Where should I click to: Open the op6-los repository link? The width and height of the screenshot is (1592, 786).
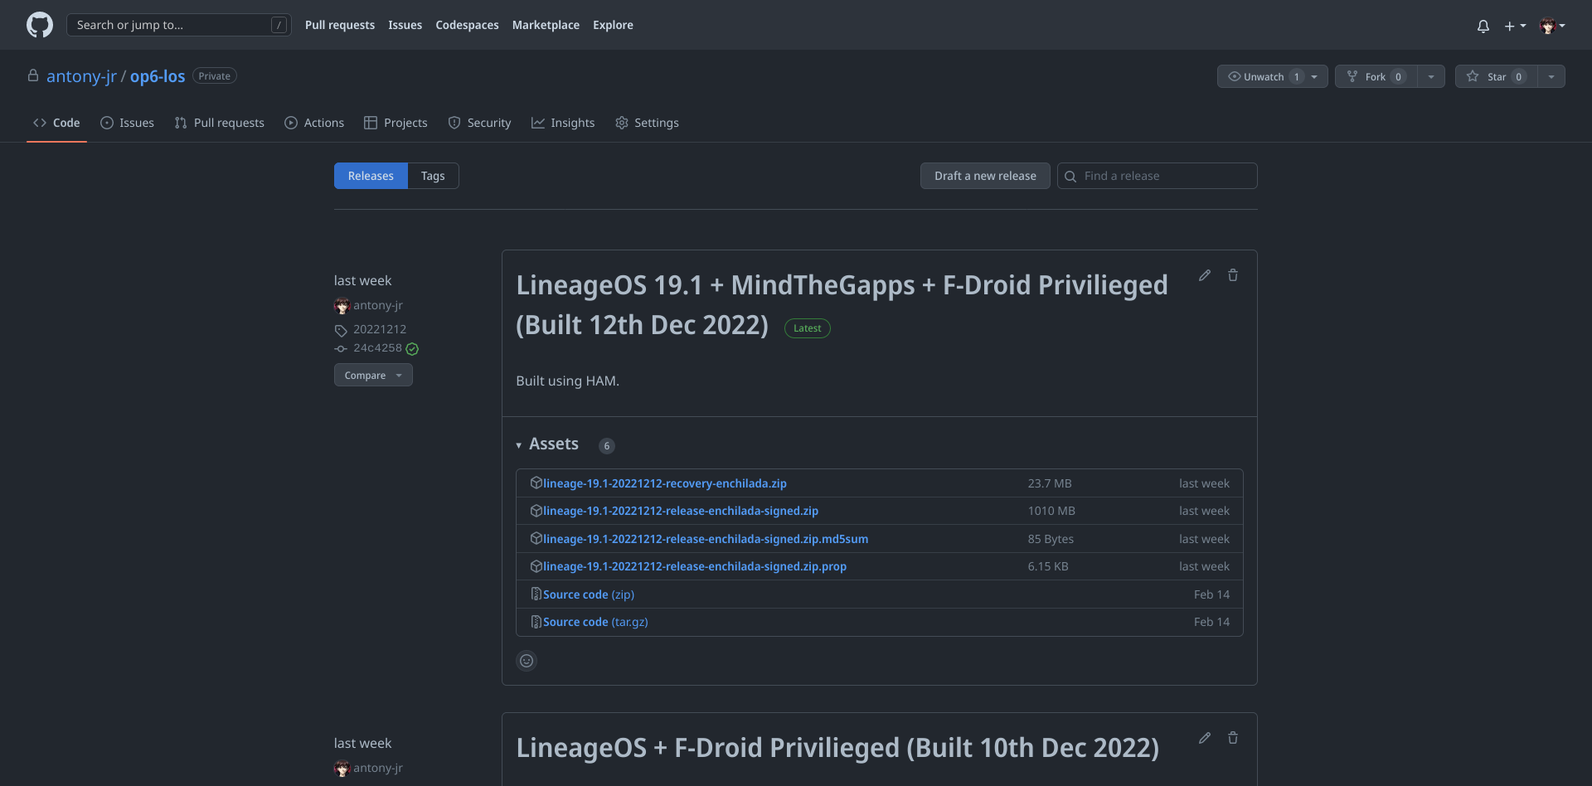(158, 76)
